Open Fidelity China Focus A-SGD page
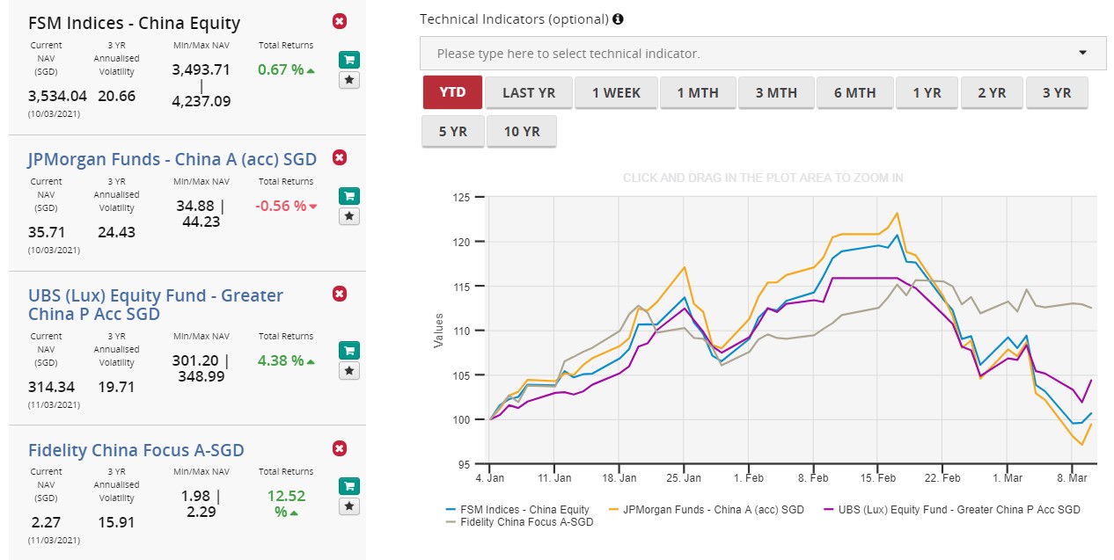The height and width of the screenshot is (560, 1114). click(136, 450)
